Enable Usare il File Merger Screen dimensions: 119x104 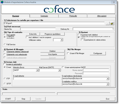(x=68, y=53)
